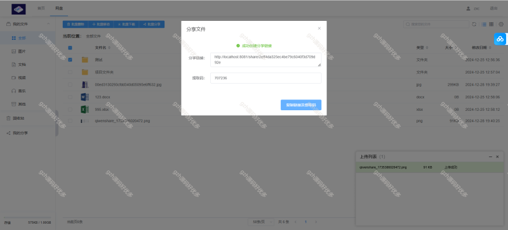Click file name 00ed3130293cfdd340d05095e6ff632.jpg
Viewport: 508px width, 230px height.
(128, 84)
